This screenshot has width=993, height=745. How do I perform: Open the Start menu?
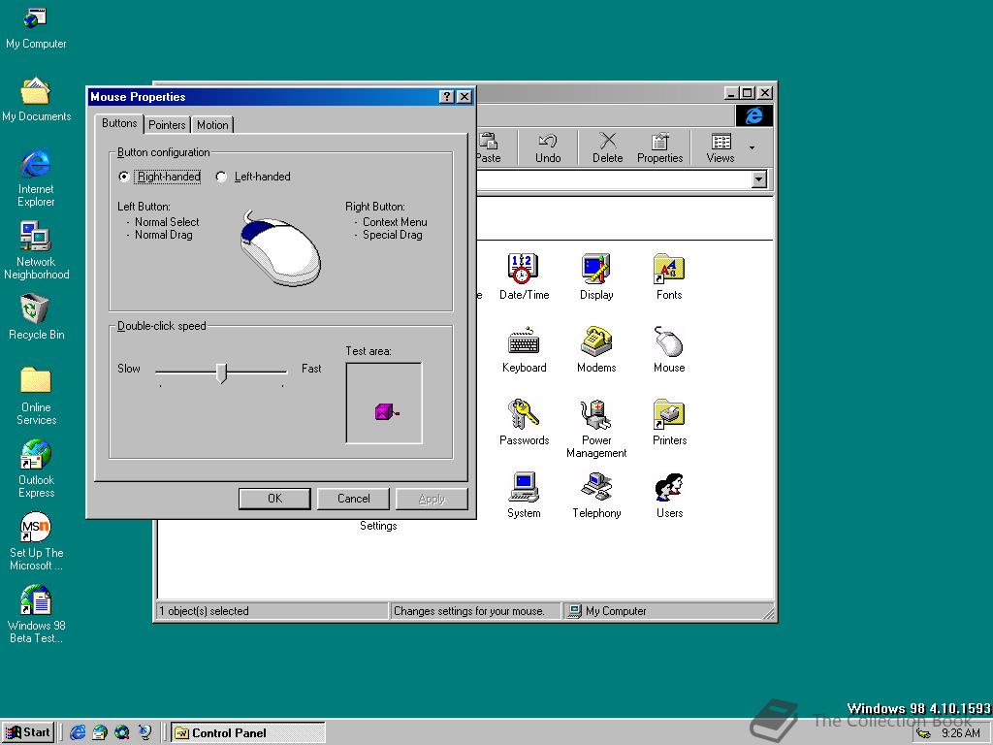[28, 732]
